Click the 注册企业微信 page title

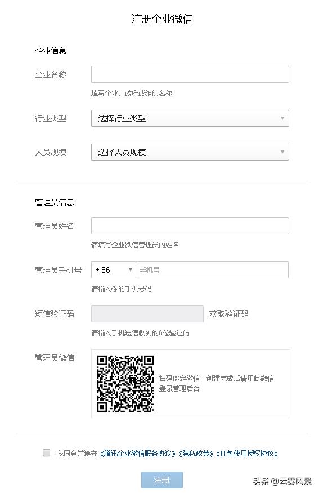(161, 19)
